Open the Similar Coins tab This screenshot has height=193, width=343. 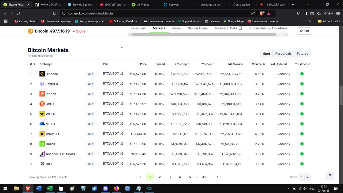tap(198, 28)
